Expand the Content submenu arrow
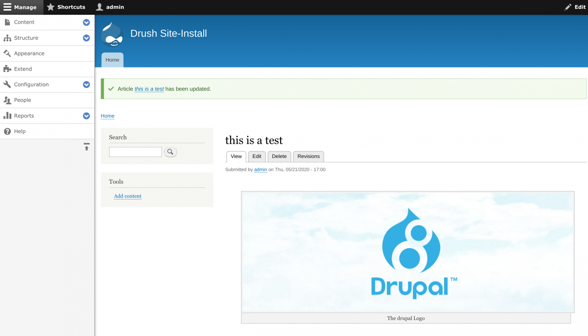Viewport: 588px width, 336px height. [86, 22]
